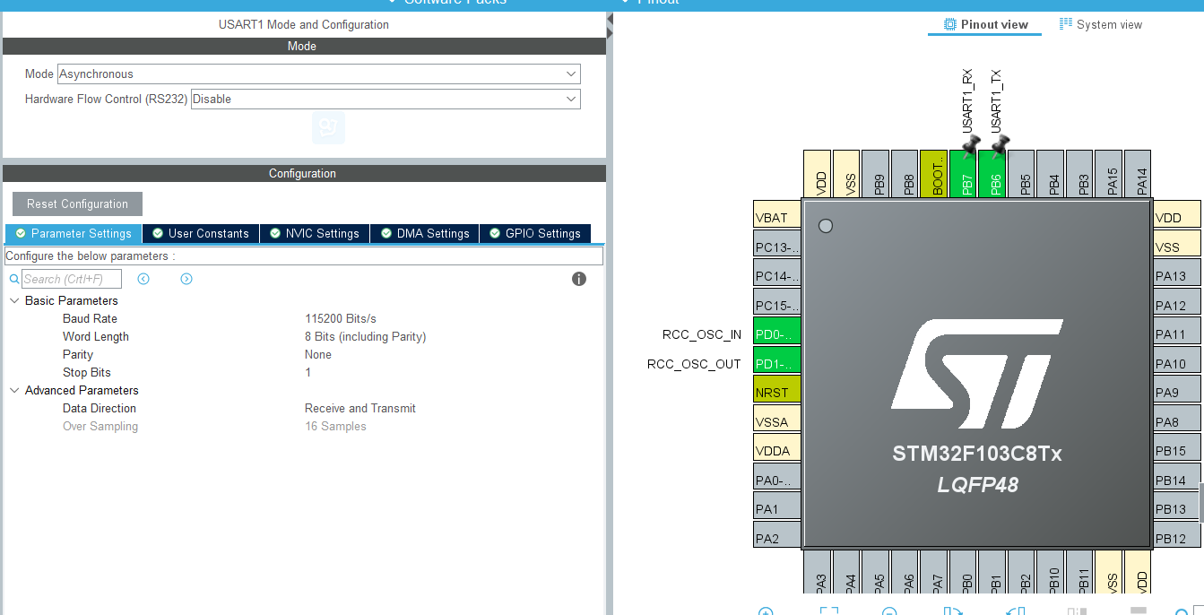1204x615 pixels.
Task: Click the PB9 pin
Action: click(x=876, y=174)
